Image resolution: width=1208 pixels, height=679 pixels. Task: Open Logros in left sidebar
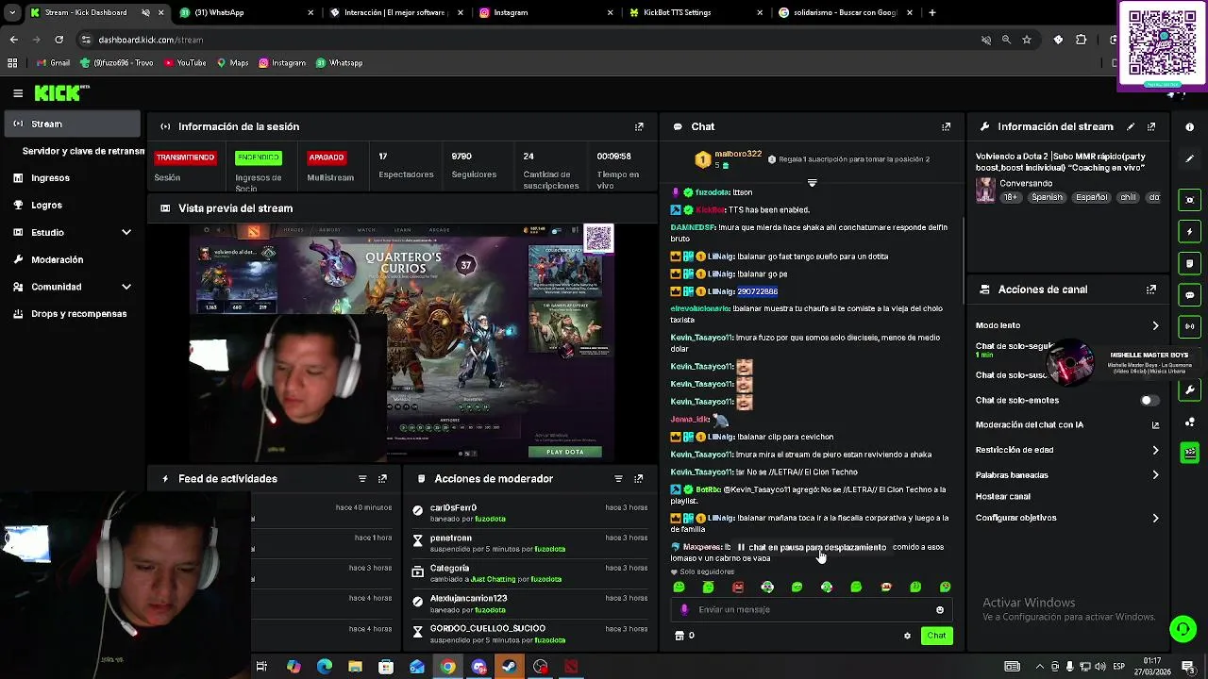72,205
